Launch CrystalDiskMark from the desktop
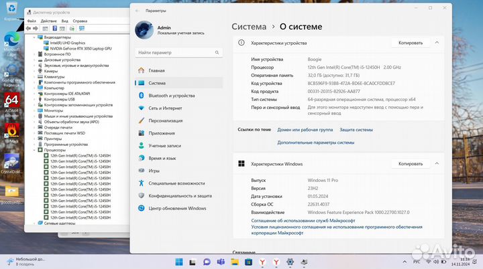Viewport: 483px width, 269px height. pyautogui.click(x=11, y=165)
